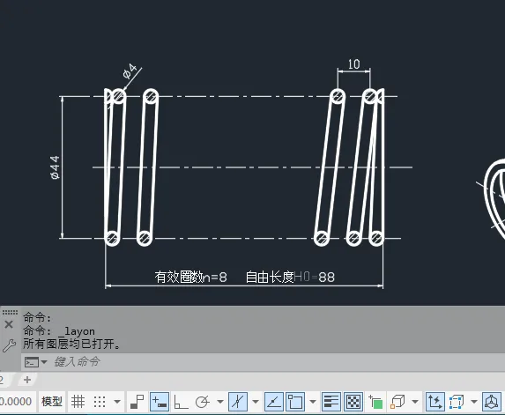Click object snap tracking icon
Screen dimensions: 505x415
pos(274,402)
